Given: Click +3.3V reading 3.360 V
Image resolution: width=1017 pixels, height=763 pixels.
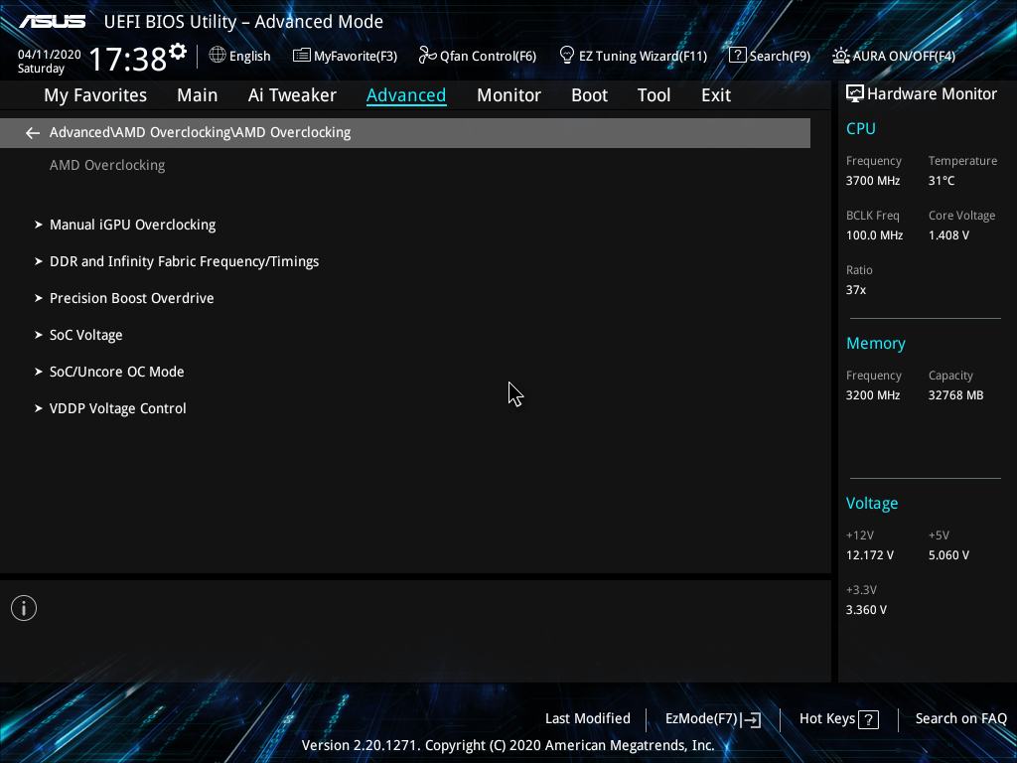Looking at the screenshot, I should 866,610.
